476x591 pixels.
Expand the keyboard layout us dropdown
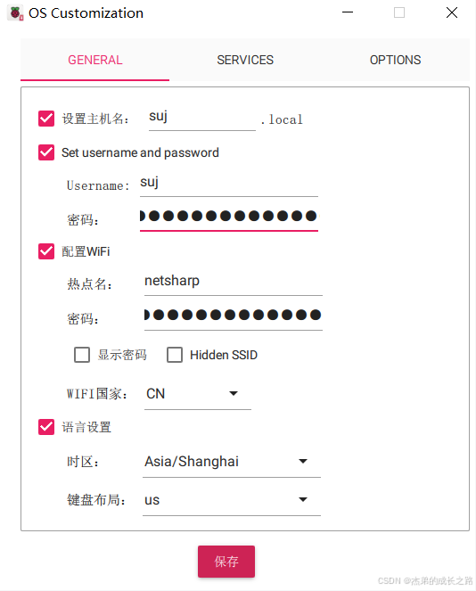point(232,500)
